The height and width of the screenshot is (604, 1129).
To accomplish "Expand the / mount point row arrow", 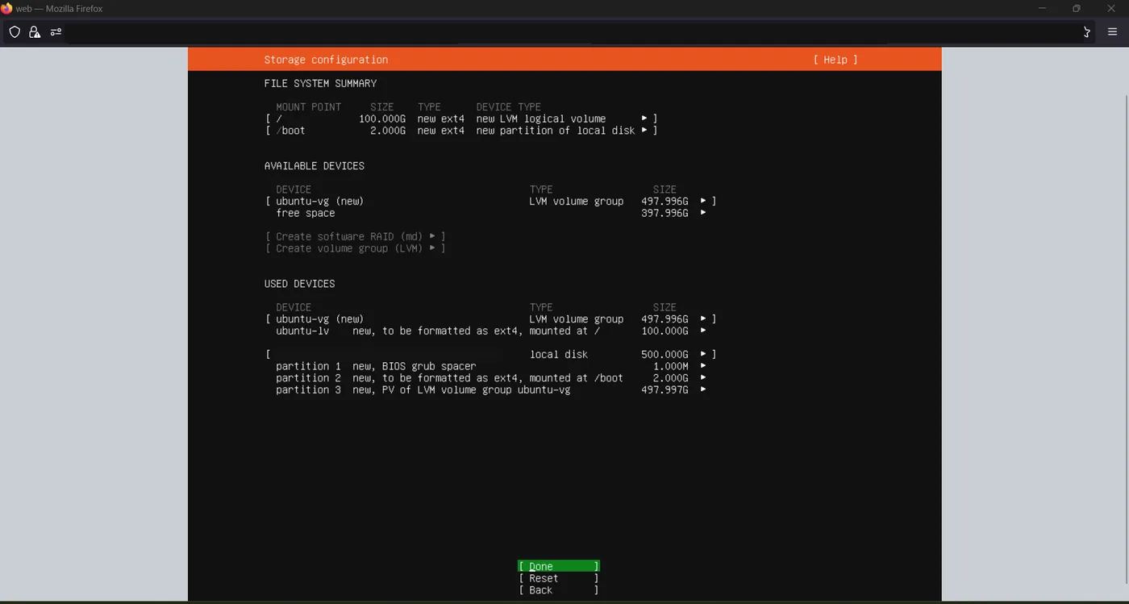I will tap(644, 119).
